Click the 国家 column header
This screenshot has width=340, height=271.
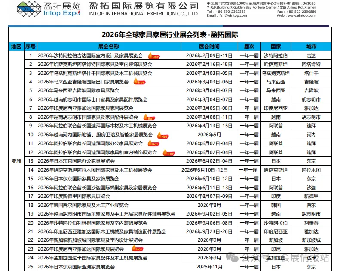click(x=276, y=46)
